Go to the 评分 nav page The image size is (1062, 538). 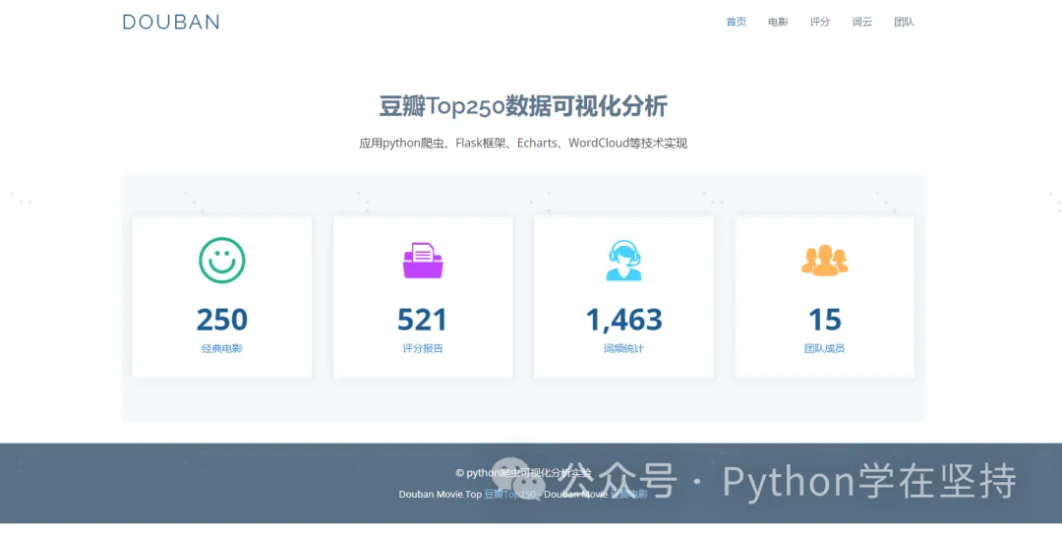820,22
